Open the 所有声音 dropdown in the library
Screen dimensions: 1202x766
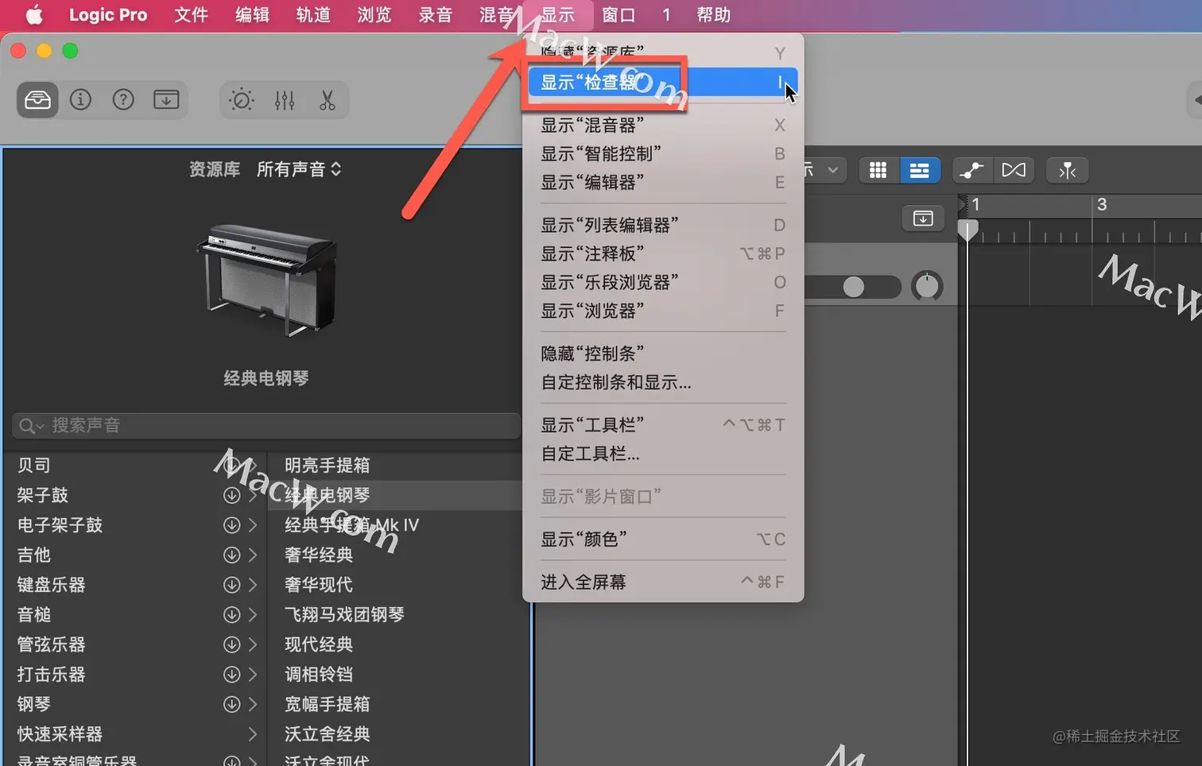299,169
